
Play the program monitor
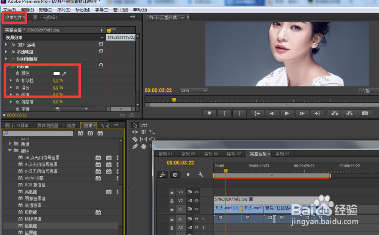tap(287, 113)
